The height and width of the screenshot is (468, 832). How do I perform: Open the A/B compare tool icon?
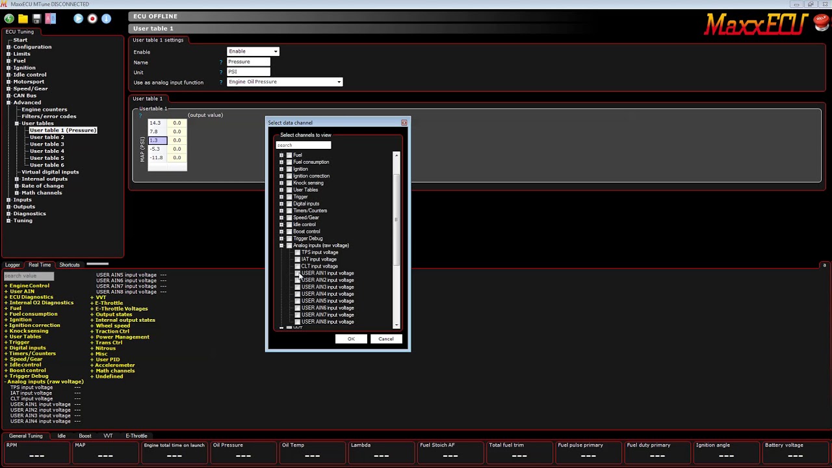[50, 19]
